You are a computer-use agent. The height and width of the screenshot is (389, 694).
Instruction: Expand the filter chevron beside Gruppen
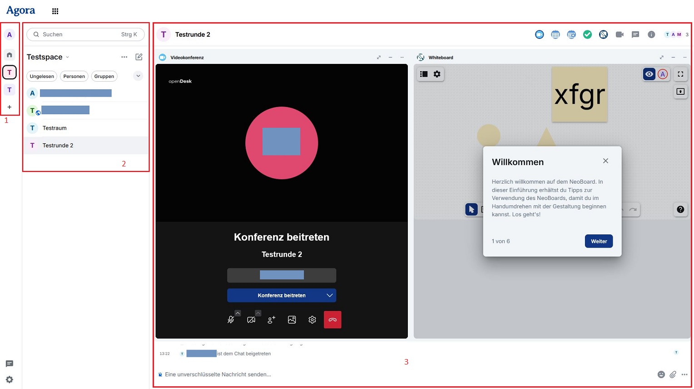tap(138, 76)
